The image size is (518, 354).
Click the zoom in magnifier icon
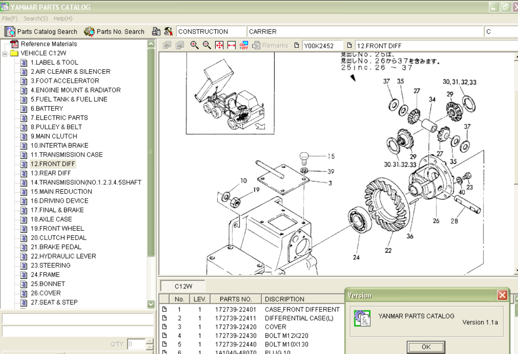coord(195,45)
